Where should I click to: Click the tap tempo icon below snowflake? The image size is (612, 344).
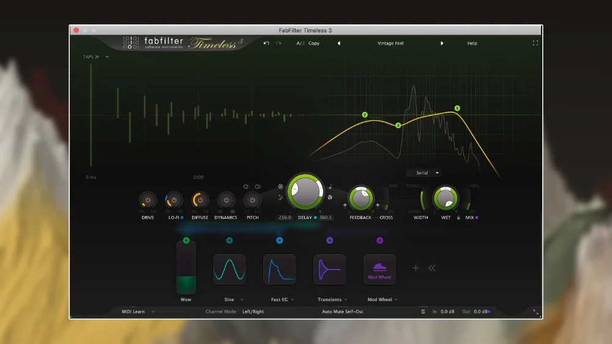point(281,197)
